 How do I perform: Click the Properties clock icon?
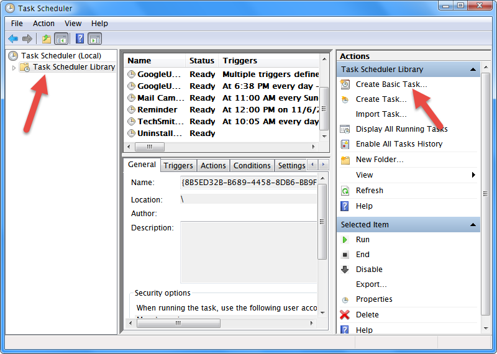point(345,299)
